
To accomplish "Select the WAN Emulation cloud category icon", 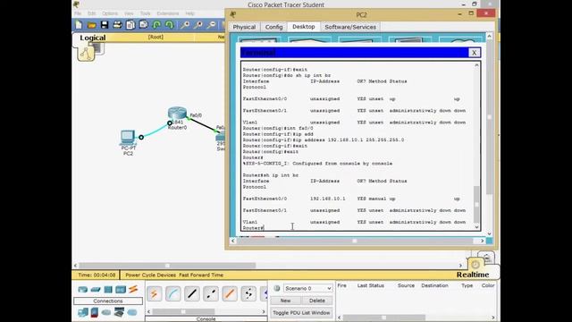I will (x=106, y=312).
